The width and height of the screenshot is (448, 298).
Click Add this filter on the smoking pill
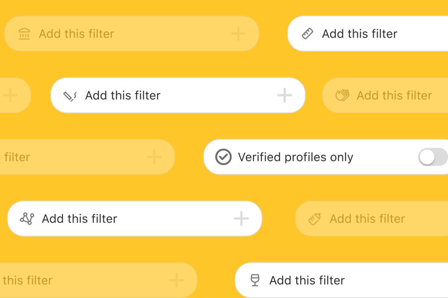122,95
